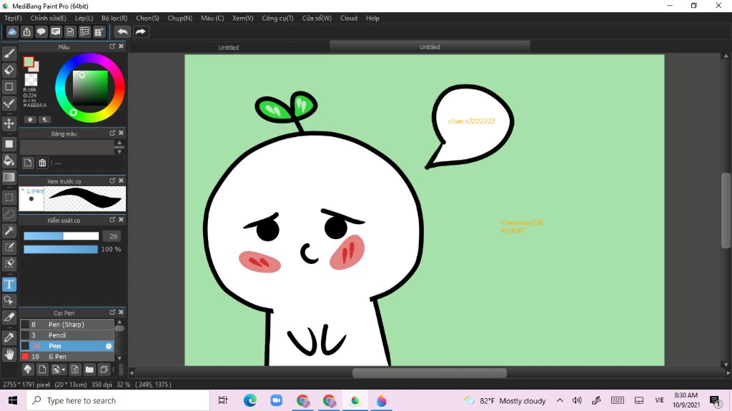Click the cloud save icon in the toolbar

tap(12, 31)
